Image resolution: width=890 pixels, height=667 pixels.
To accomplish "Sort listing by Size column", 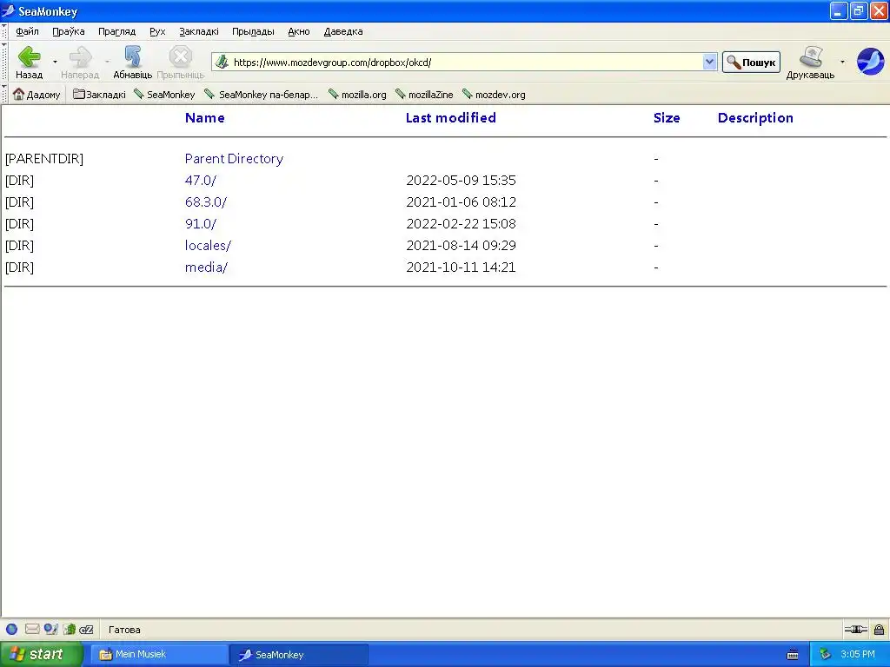I will click(667, 118).
